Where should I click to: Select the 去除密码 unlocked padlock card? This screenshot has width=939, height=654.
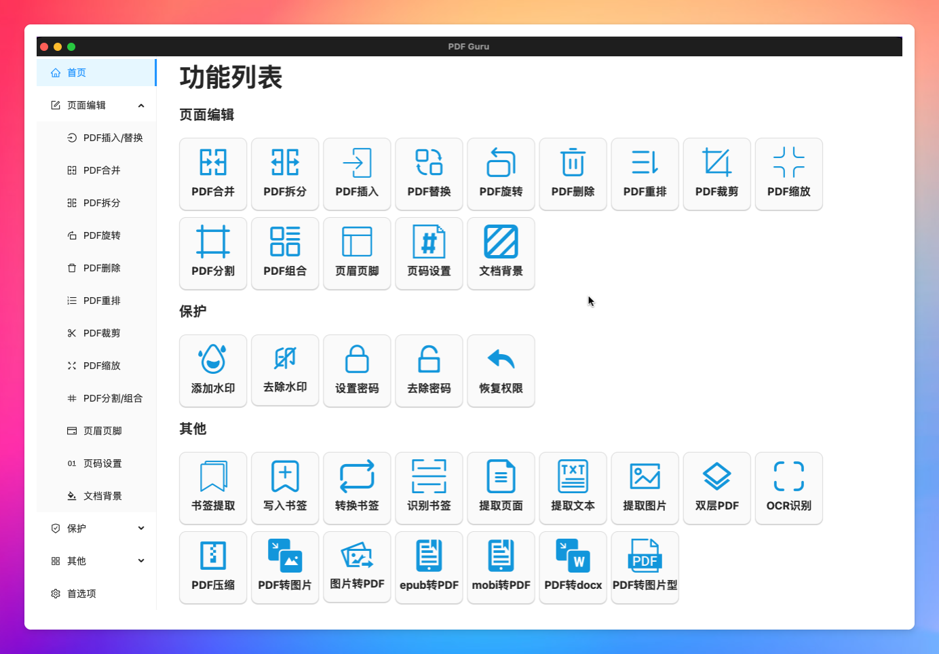point(429,371)
